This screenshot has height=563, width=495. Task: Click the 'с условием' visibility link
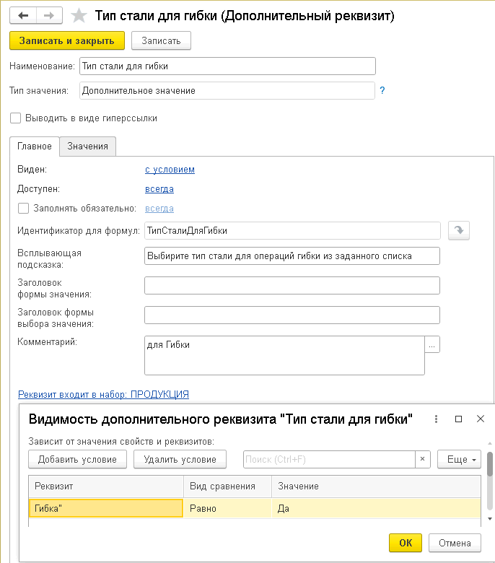point(170,170)
